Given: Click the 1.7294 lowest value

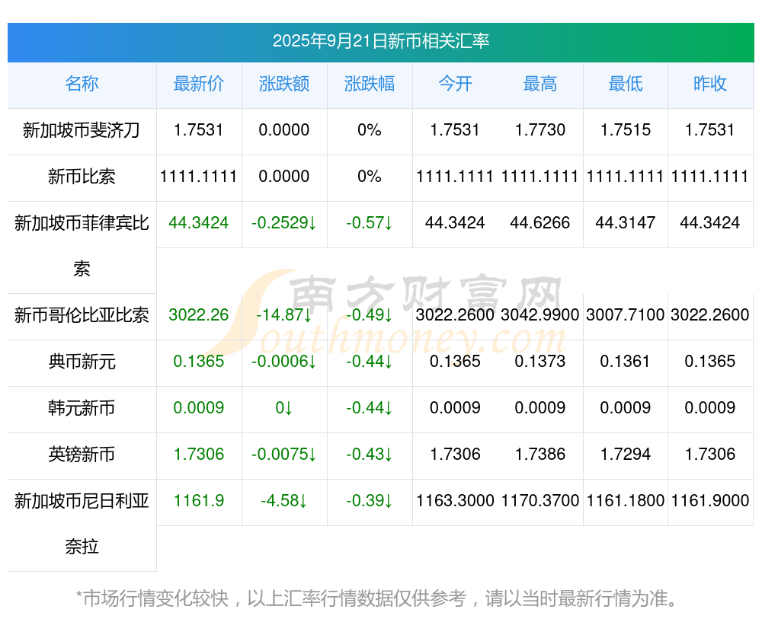Looking at the screenshot, I should coord(626,454).
